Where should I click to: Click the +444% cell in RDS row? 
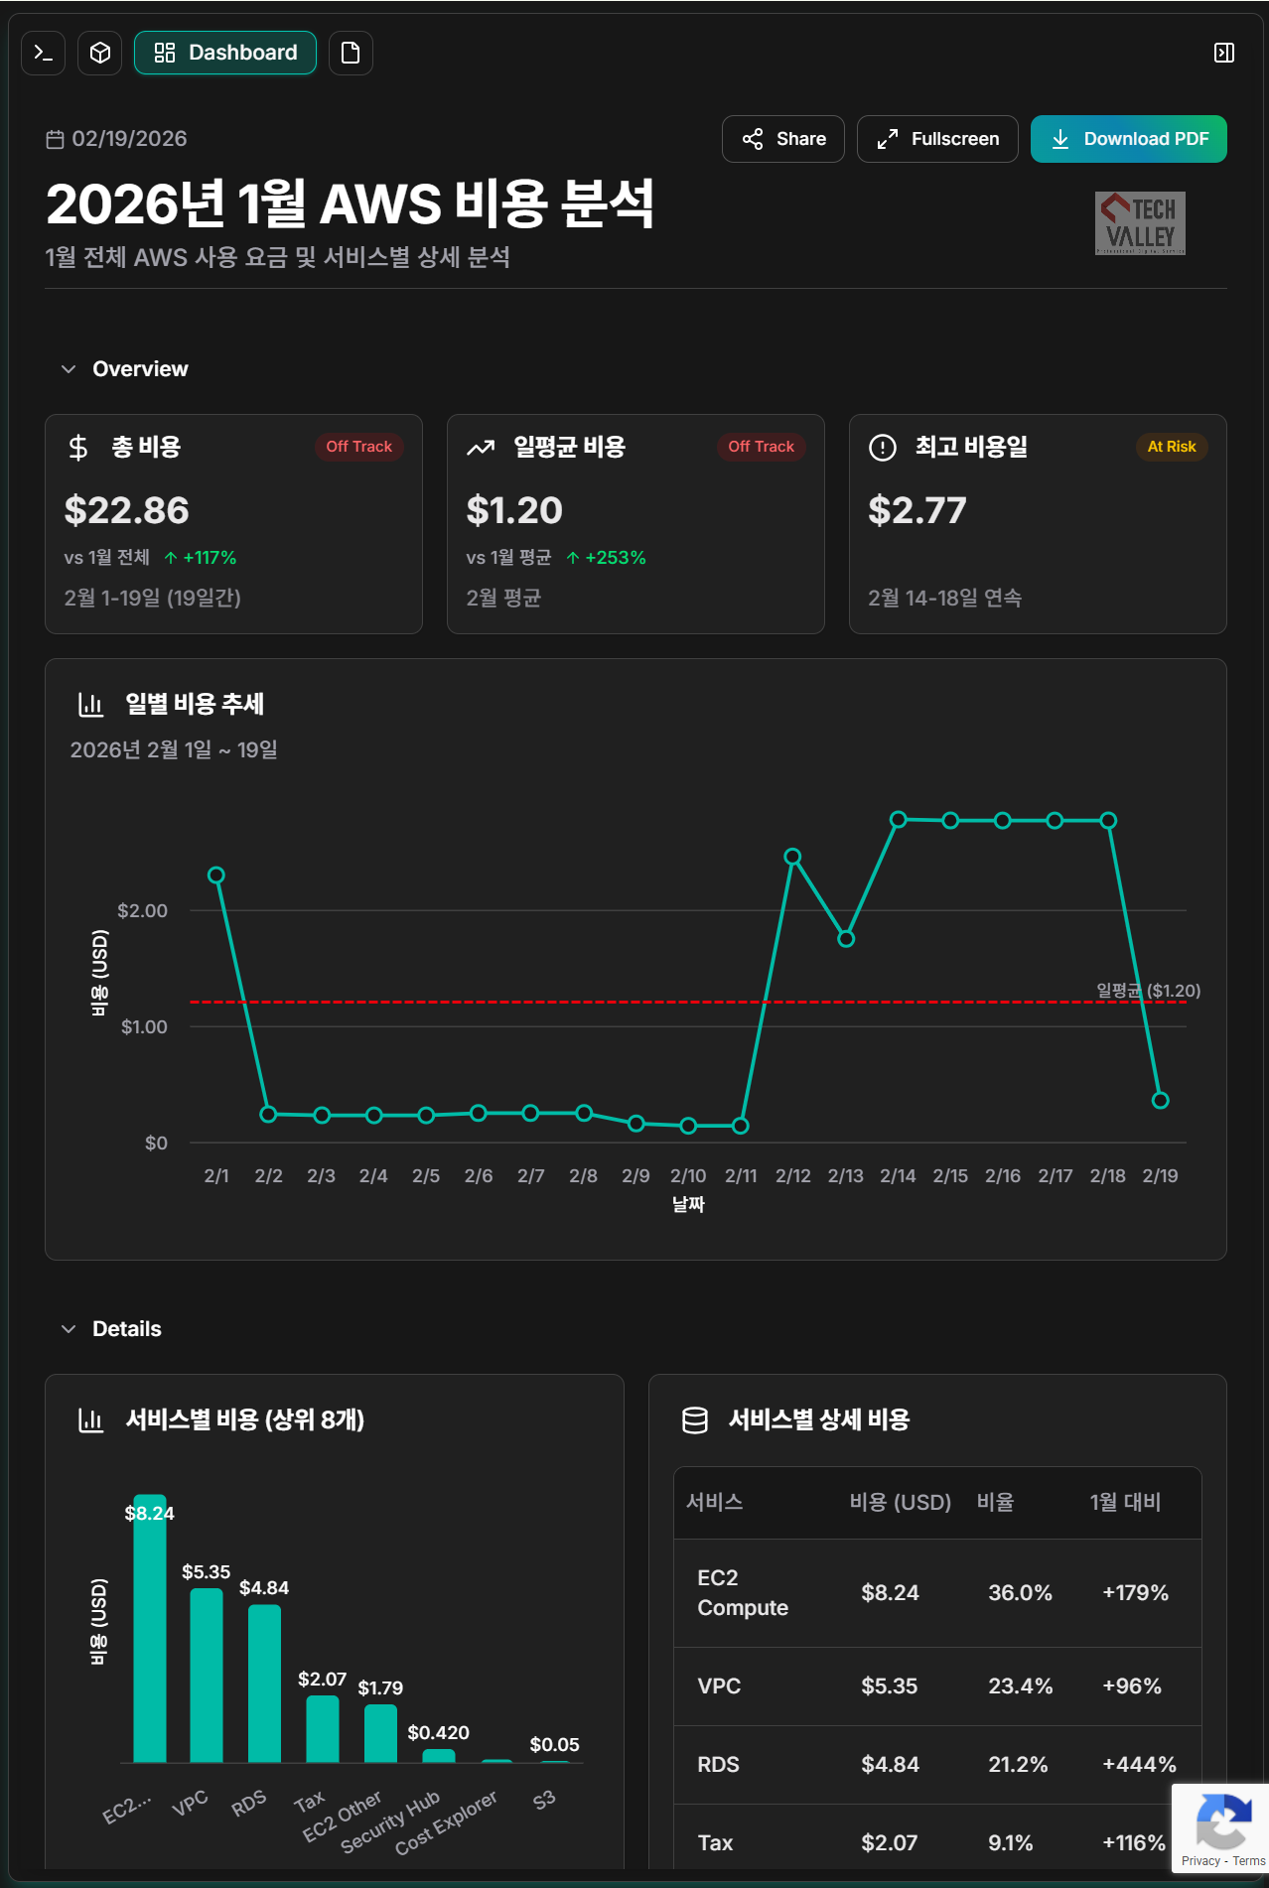pos(1139,1765)
